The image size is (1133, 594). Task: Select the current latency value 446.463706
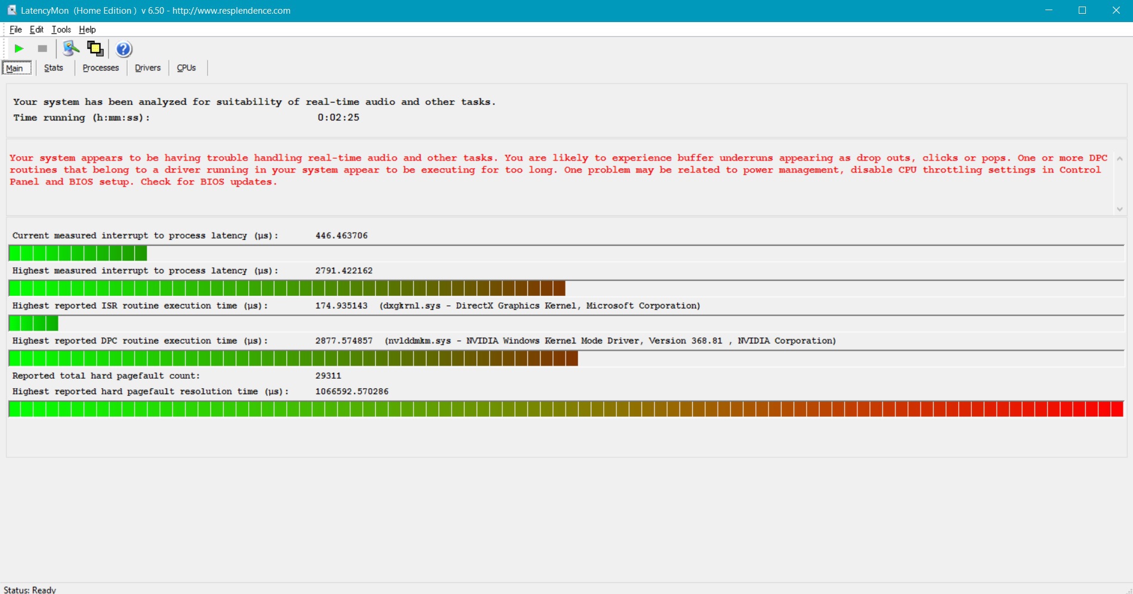point(341,236)
